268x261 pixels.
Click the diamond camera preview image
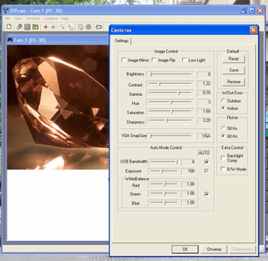click(58, 107)
